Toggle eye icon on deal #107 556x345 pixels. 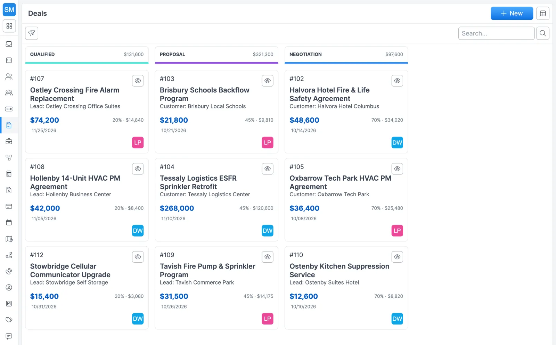point(138,81)
